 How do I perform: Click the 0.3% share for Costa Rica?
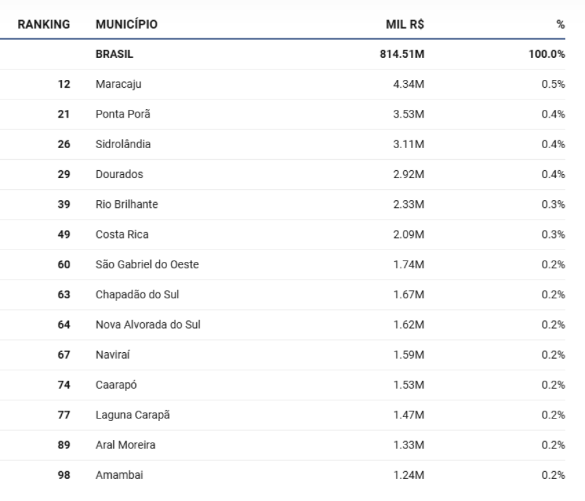(553, 235)
